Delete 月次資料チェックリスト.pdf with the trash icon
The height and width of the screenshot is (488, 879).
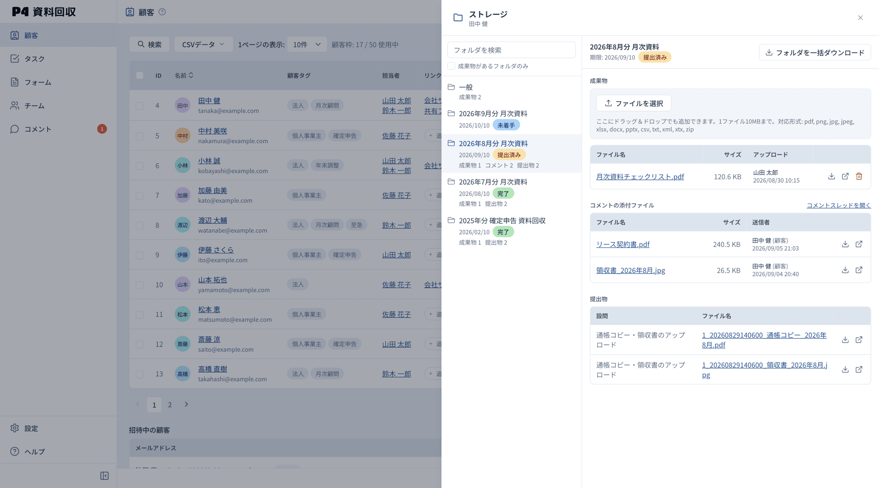tap(859, 176)
